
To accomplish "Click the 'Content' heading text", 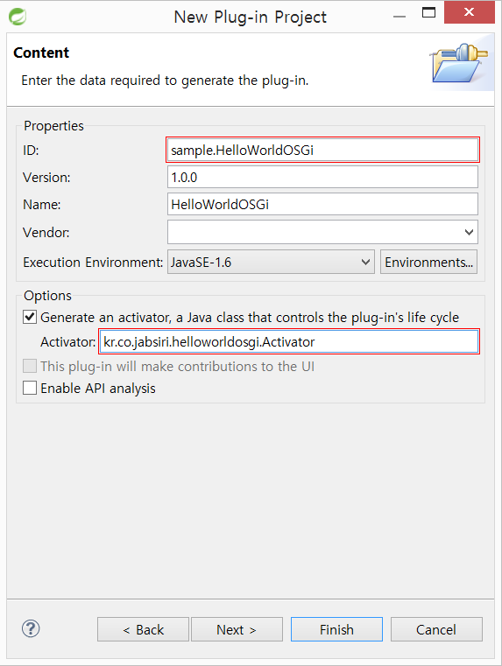I will (x=41, y=53).
